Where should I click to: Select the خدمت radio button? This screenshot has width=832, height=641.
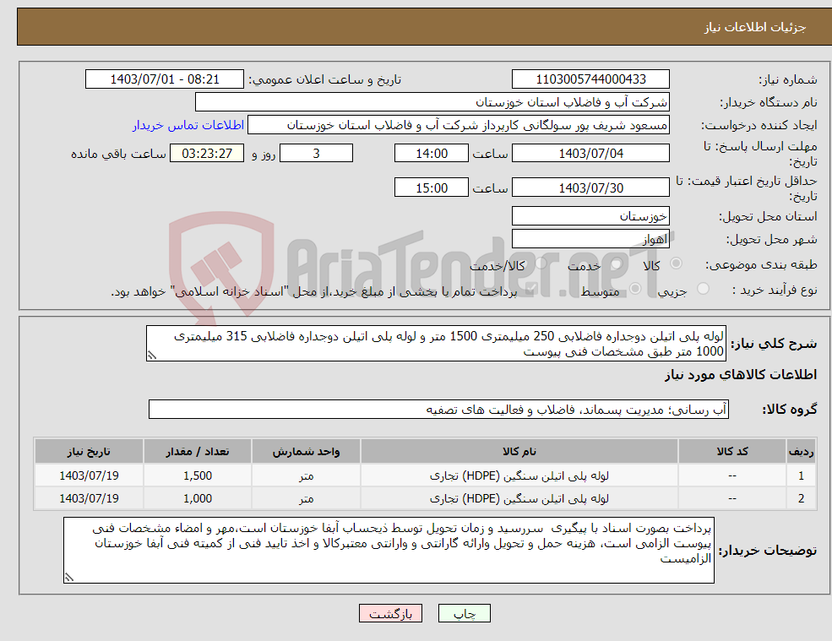616,263
